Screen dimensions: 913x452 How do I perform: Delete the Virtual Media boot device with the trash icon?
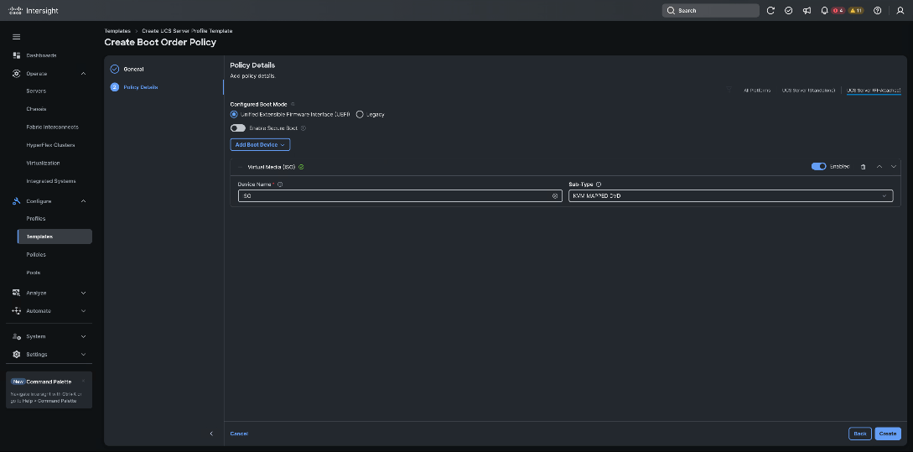coord(863,167)
